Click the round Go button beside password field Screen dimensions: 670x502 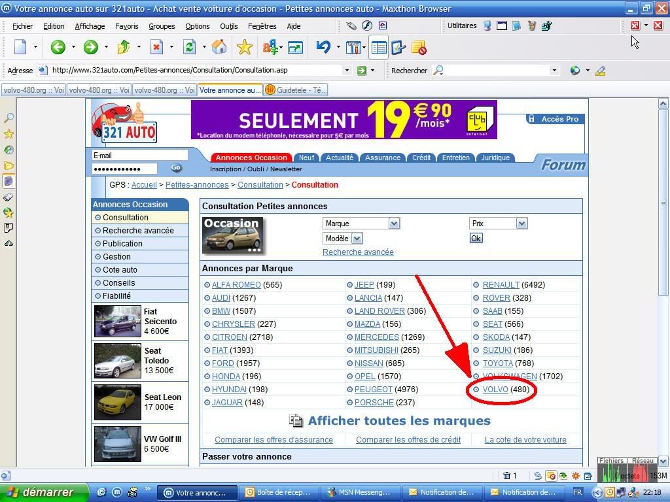point(176,168)
